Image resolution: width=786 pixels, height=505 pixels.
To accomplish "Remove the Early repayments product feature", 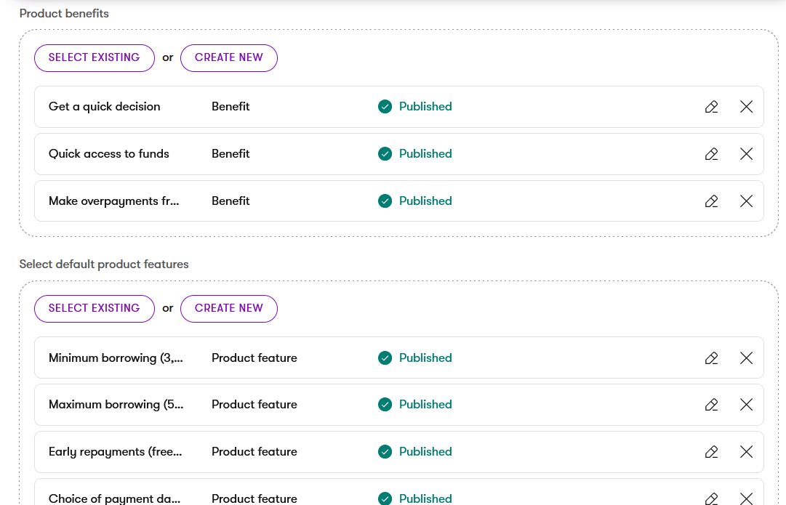I will coord(747,451).
